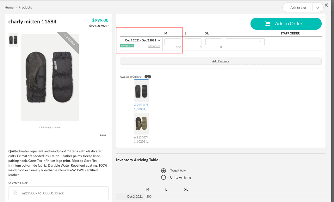Go to the Products breadcrumb
The width and height of the screenshot is (334, 202).
point(25,7)
